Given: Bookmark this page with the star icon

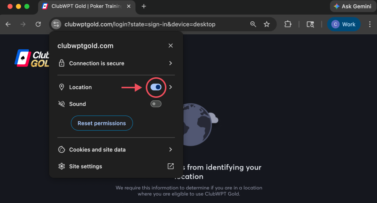Looking at the screenshot, I should 267,24.
